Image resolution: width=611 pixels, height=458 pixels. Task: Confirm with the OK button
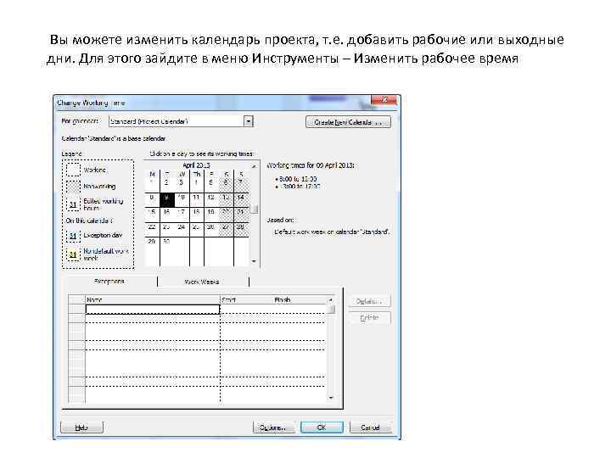pyautogui.click(x=322, y=427)
